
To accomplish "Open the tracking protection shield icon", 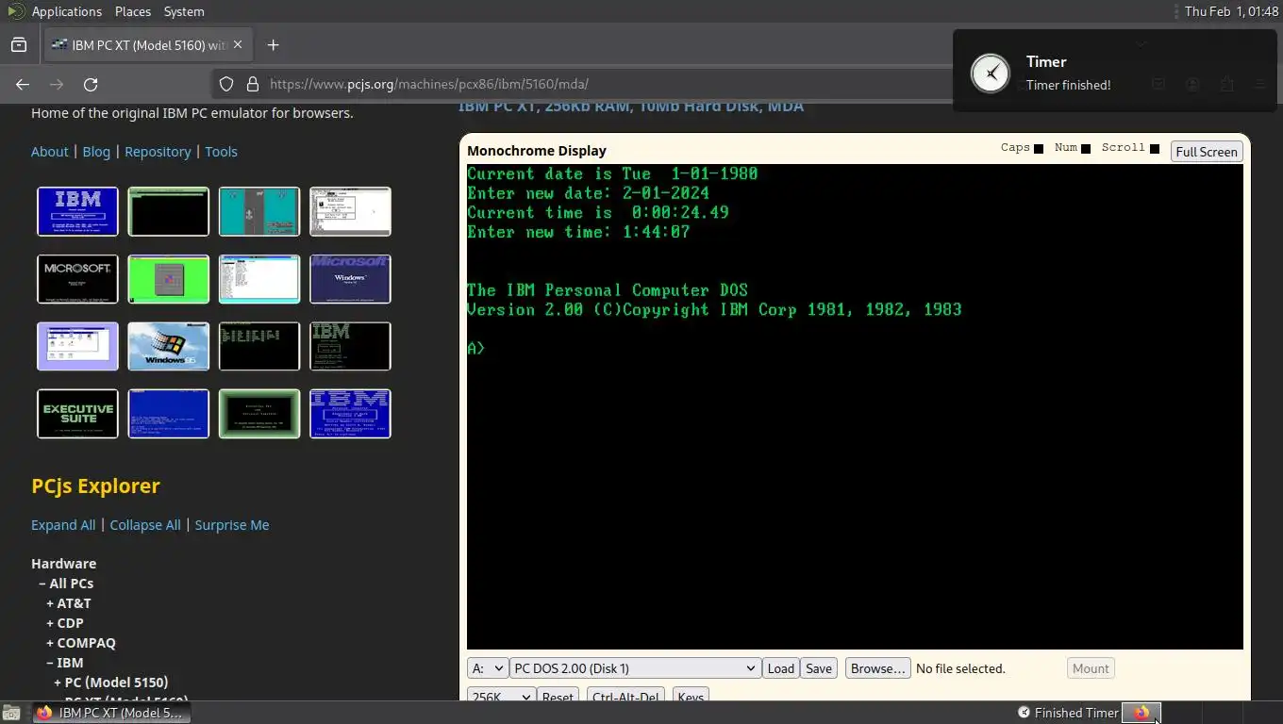I will coord(226,84).
